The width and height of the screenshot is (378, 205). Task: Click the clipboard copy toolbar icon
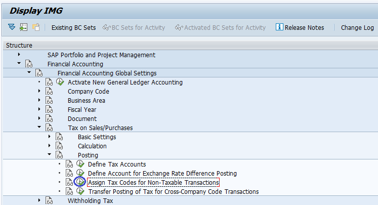pyautogui.click(x=36, y=27)
